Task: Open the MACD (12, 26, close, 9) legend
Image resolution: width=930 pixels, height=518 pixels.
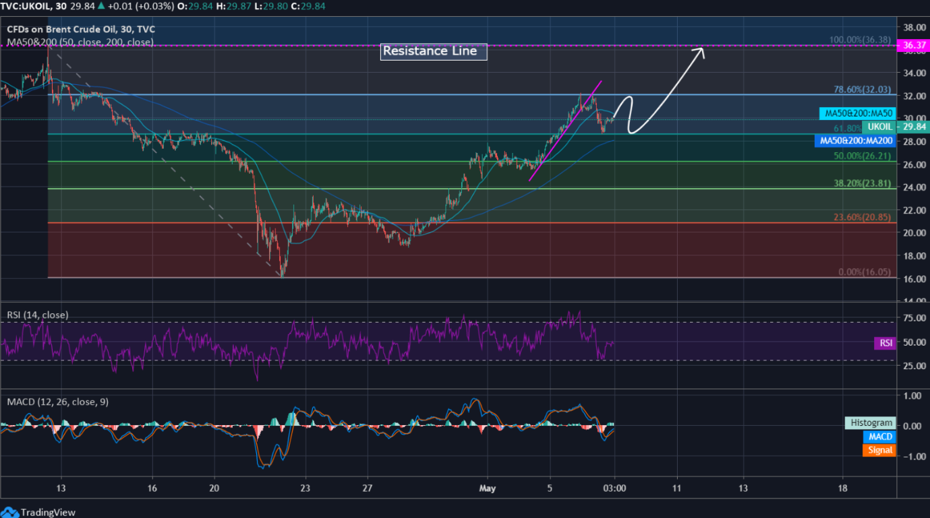Action: tap(57, 401)
